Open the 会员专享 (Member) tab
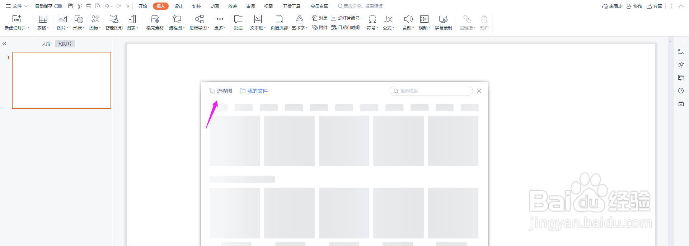 coord(319,6)
